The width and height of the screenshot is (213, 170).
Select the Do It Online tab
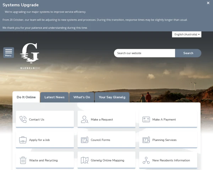point(26,97)
